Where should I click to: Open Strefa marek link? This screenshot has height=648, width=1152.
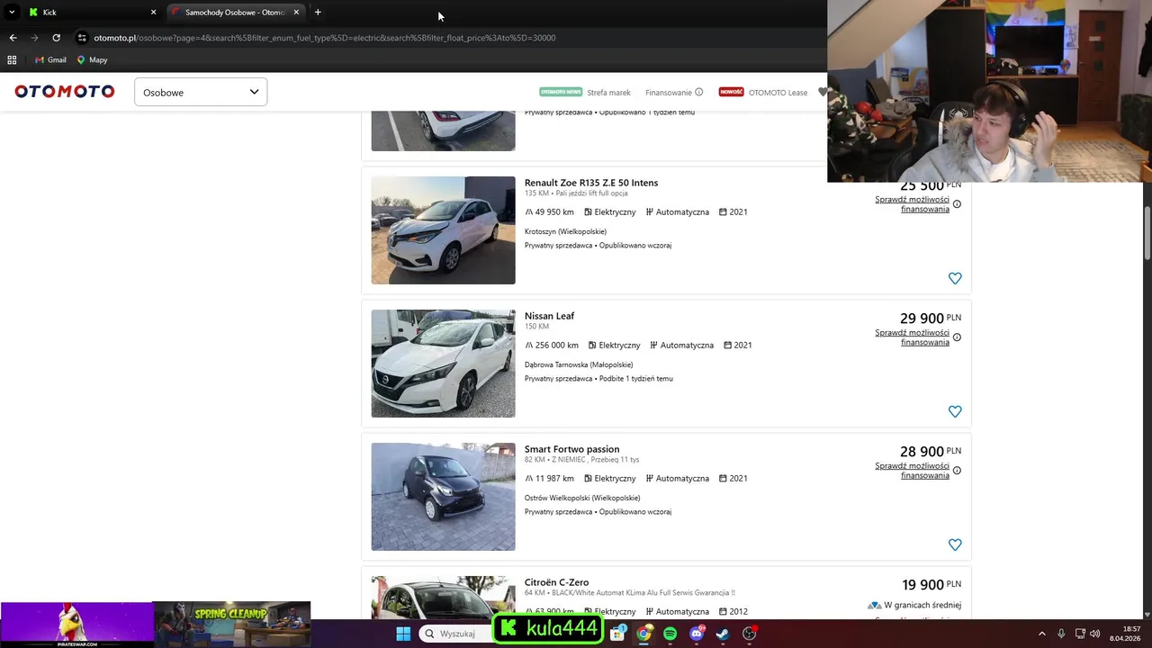(608, 92)
